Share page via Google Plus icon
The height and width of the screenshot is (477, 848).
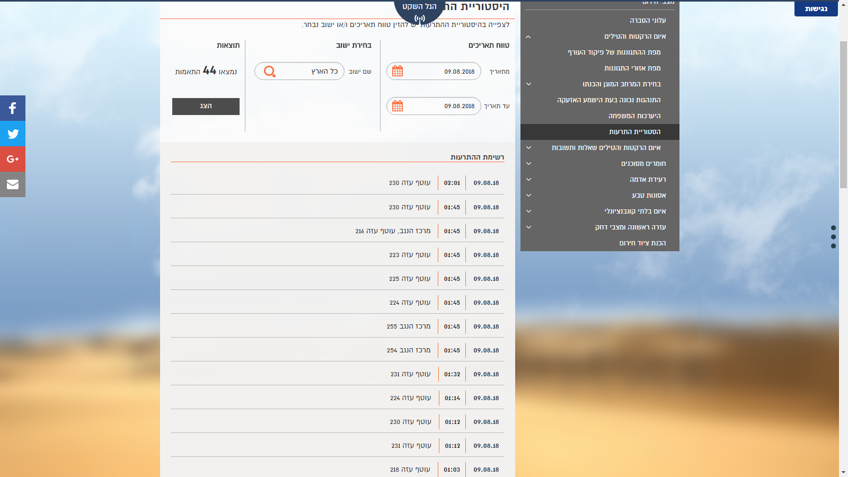[x=13, y=159]
